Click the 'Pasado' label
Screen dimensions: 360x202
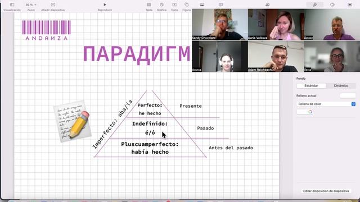(x=205, y=128)
